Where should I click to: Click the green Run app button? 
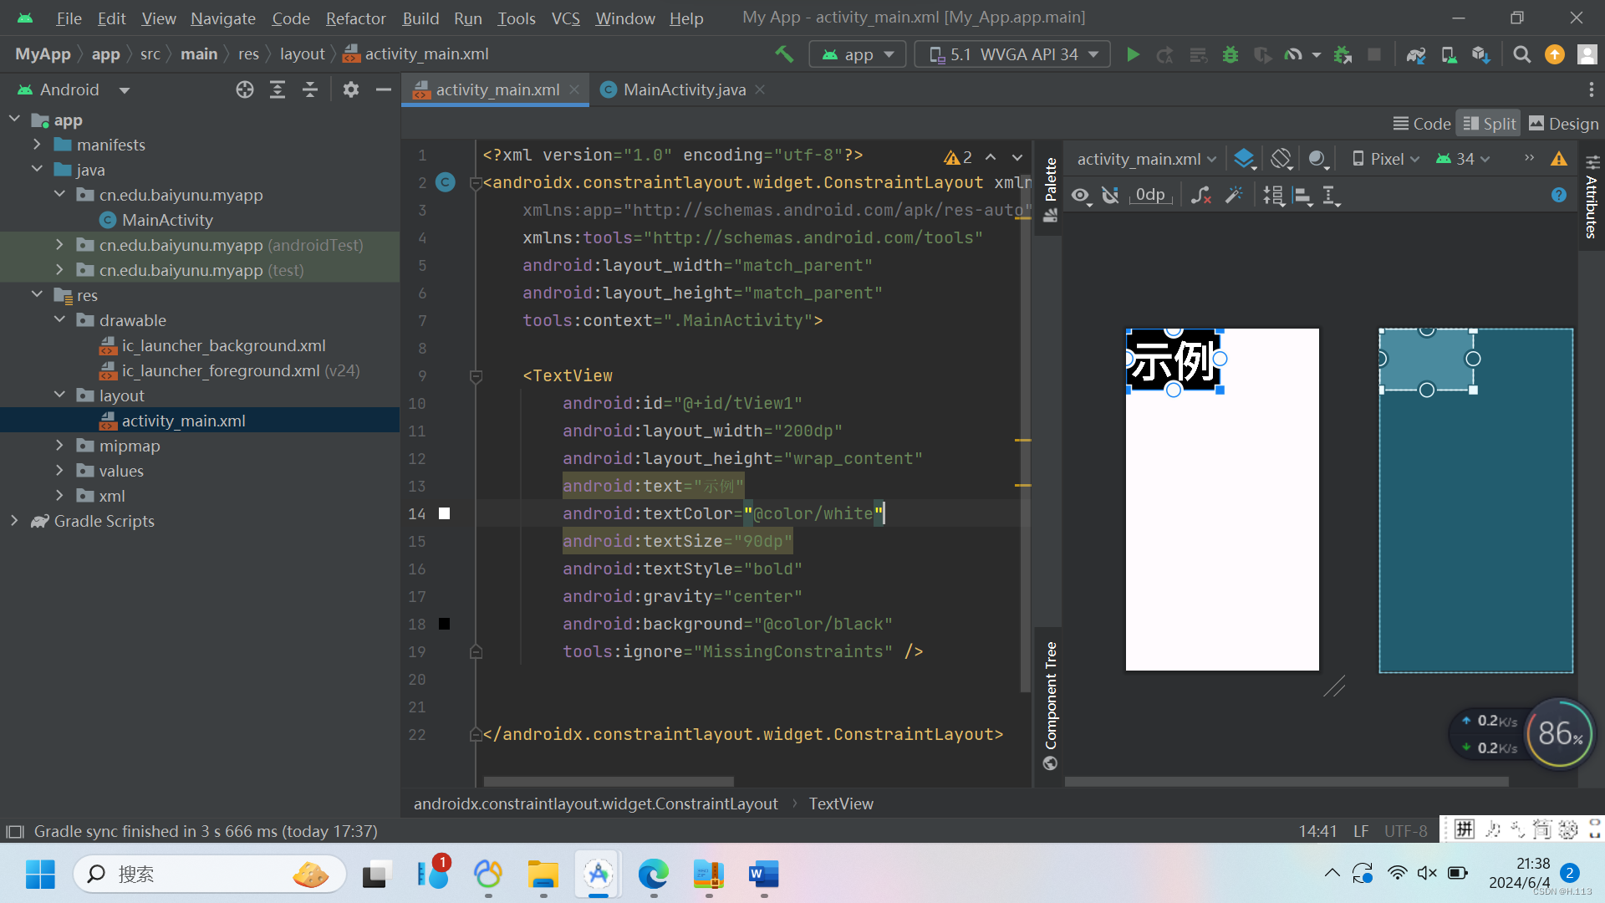(1133, 54)
